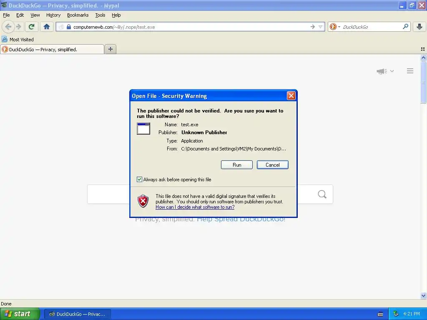Expand the chevron next to megaphone
Image resolution: width=427 pixels, height=320 pixels.
(x=392, y=71)
